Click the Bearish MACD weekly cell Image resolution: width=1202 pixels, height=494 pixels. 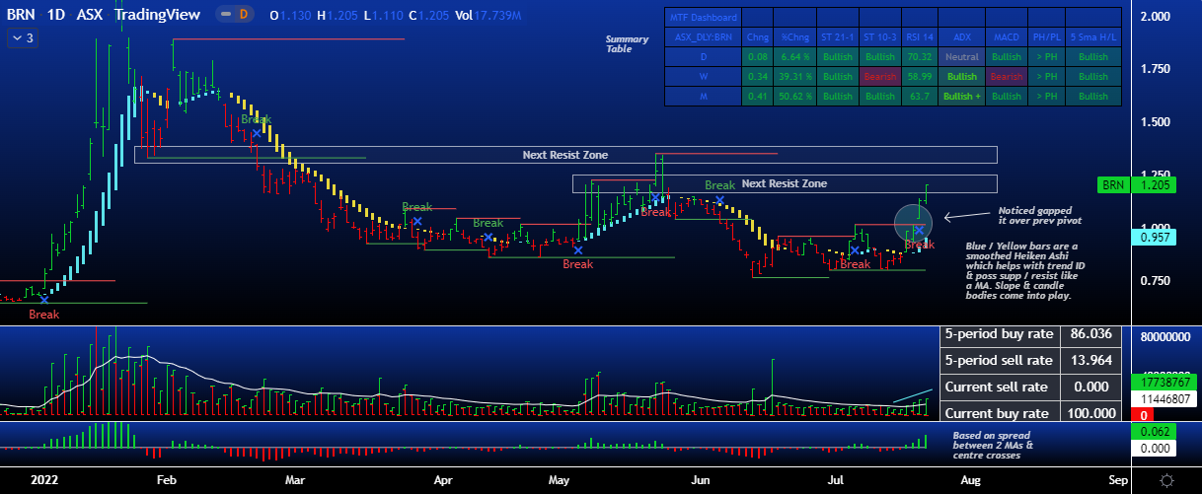point(1006,76)
